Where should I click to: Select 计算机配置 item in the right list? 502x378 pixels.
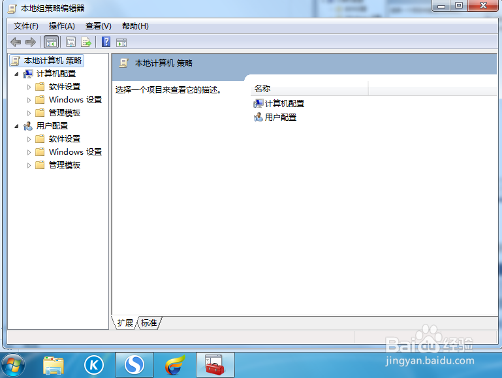279,103
